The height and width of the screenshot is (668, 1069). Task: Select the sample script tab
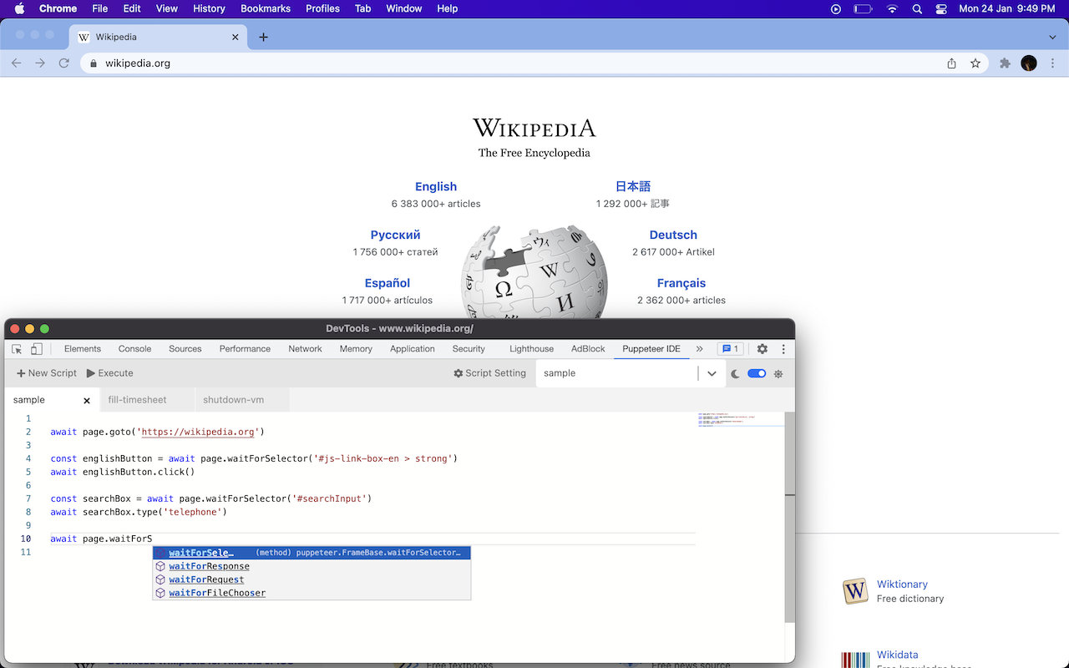click(x=51, y=400)
